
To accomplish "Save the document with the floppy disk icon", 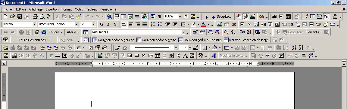I will pyautogui.click(x=20, y=17).
